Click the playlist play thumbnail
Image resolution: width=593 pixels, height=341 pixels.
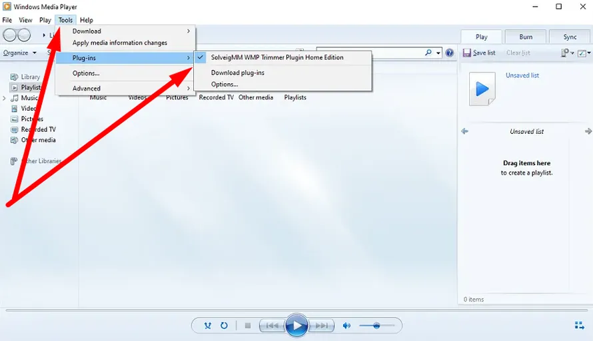(x=482, y=89)
